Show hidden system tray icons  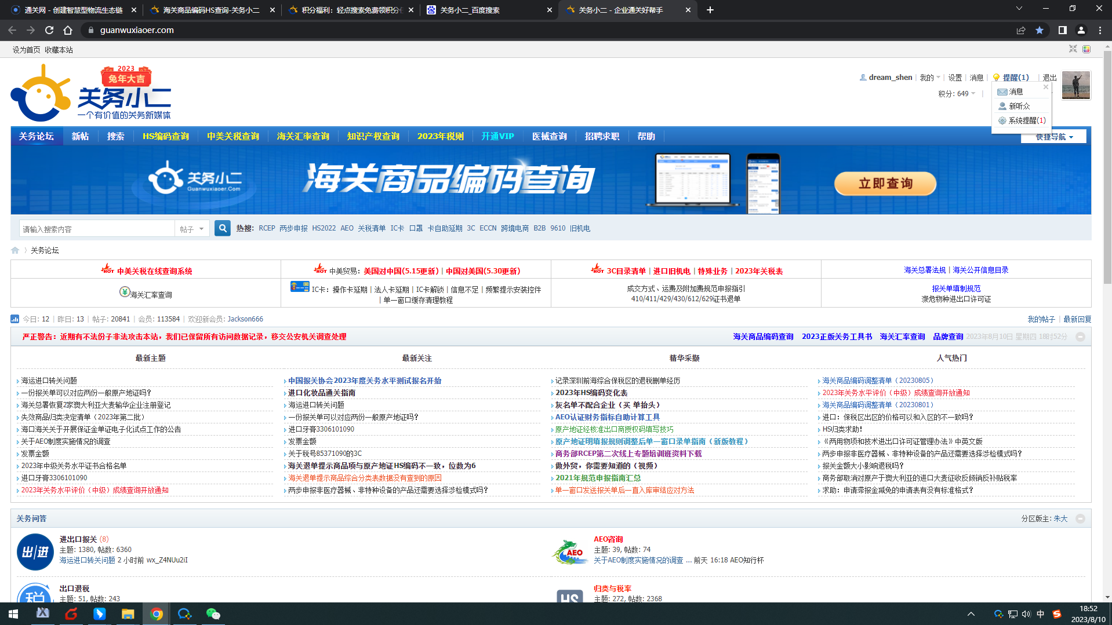tap(971, 614)
